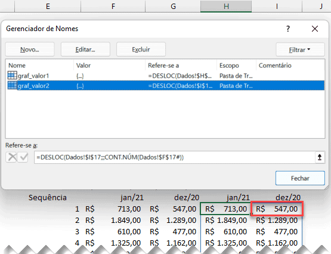Viewport: 331px width, 254px height.
Task: Click the Refere-se a column header
Action: click(181, 65)
